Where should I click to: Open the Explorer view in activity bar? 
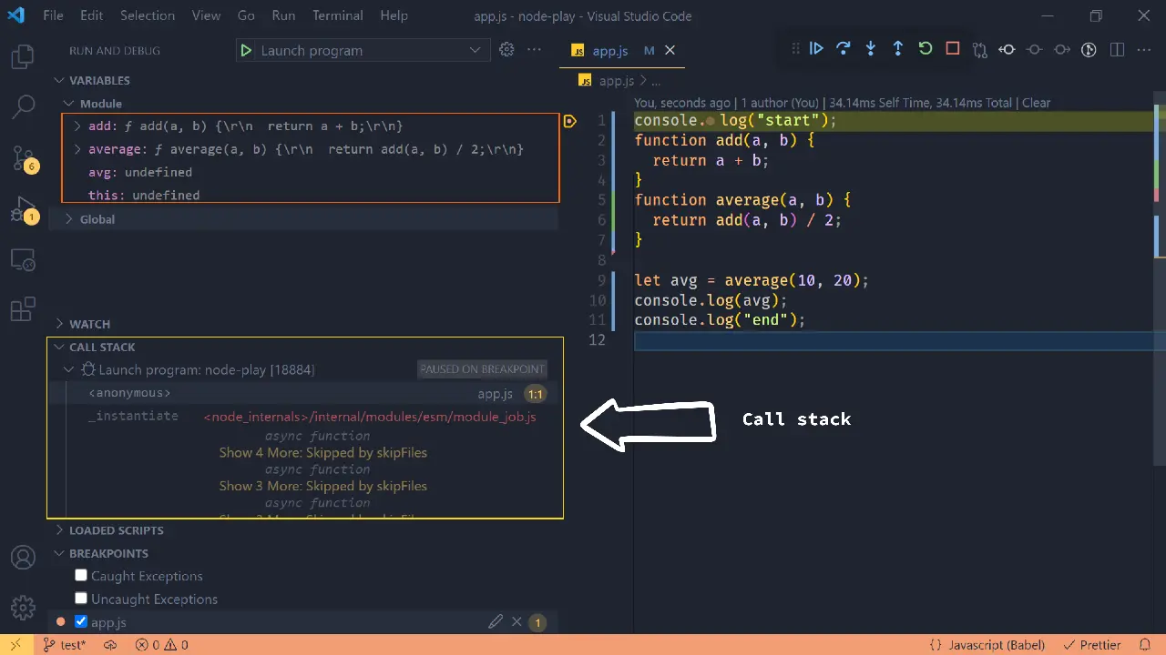point(23,58)
